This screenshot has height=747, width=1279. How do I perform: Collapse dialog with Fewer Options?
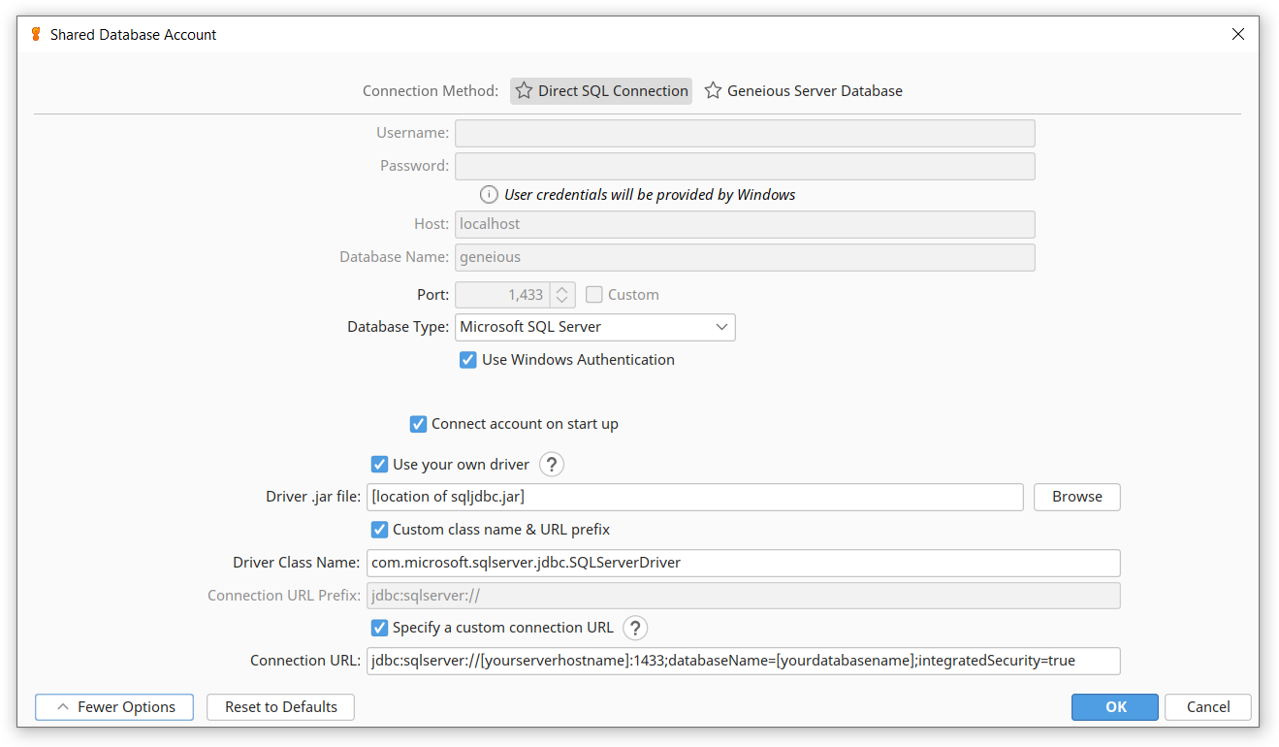coord(114,707)
